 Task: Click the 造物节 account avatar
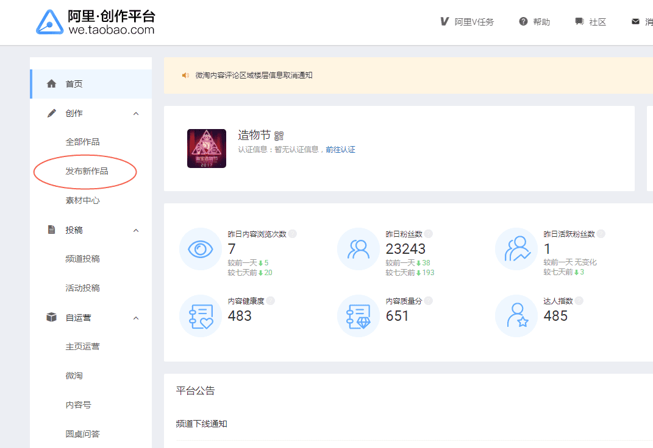tap(207, 149)
